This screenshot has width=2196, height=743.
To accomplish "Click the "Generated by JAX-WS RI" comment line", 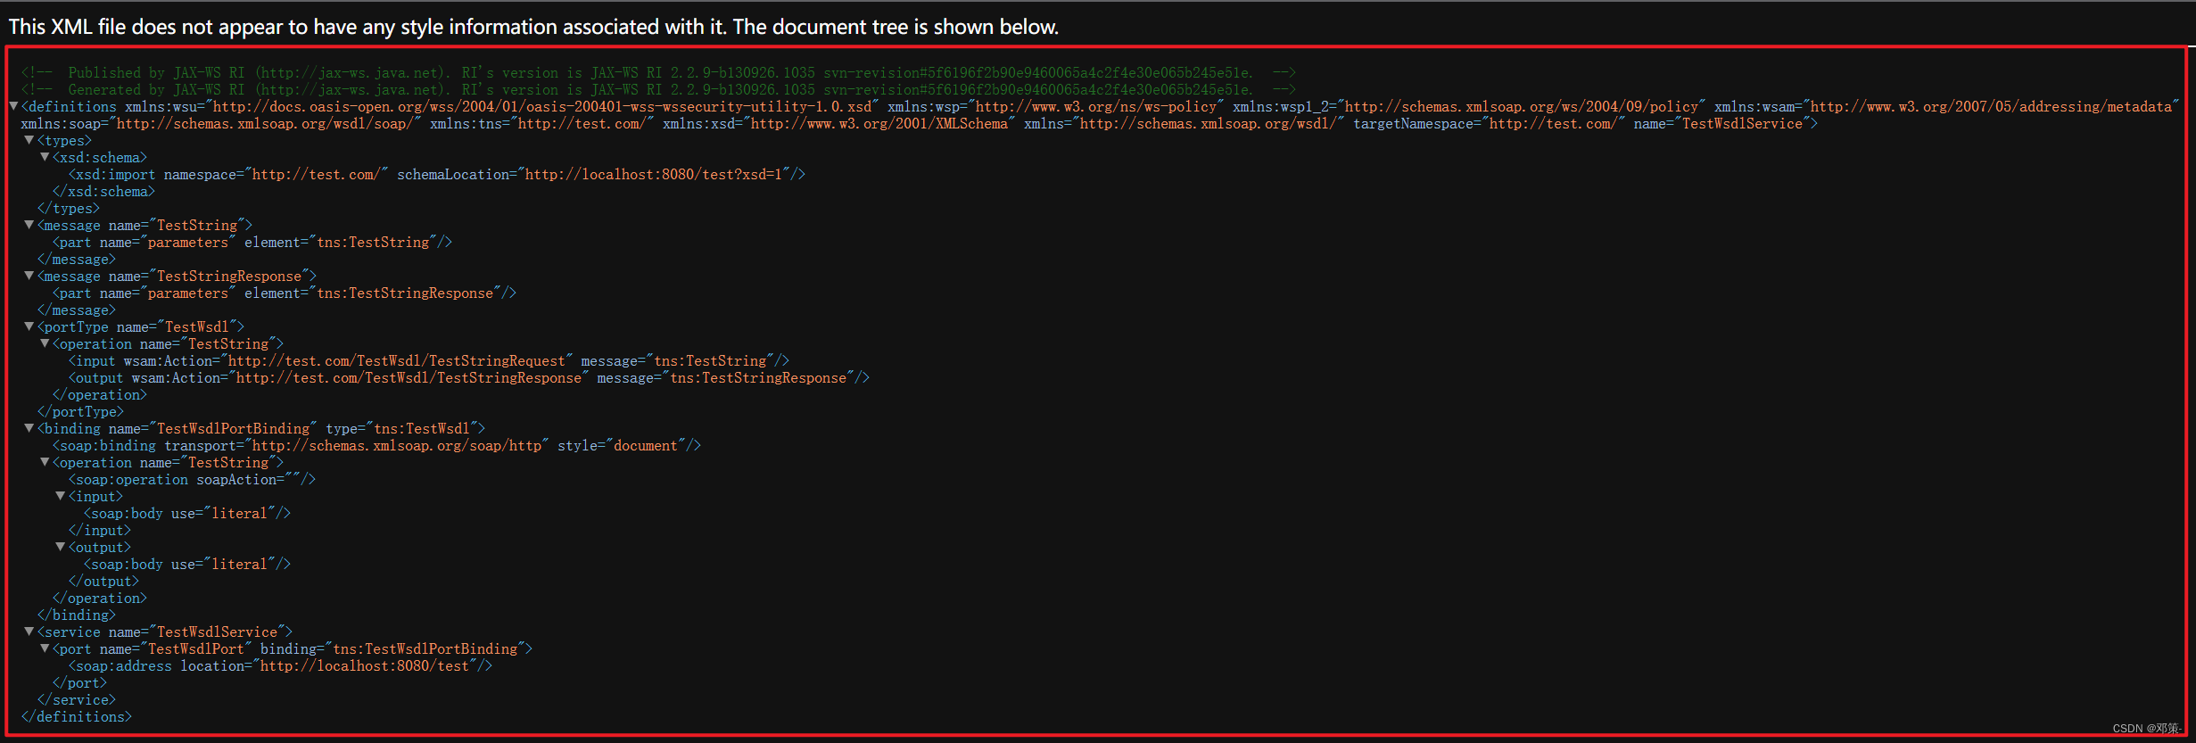I will click(658, 89).
